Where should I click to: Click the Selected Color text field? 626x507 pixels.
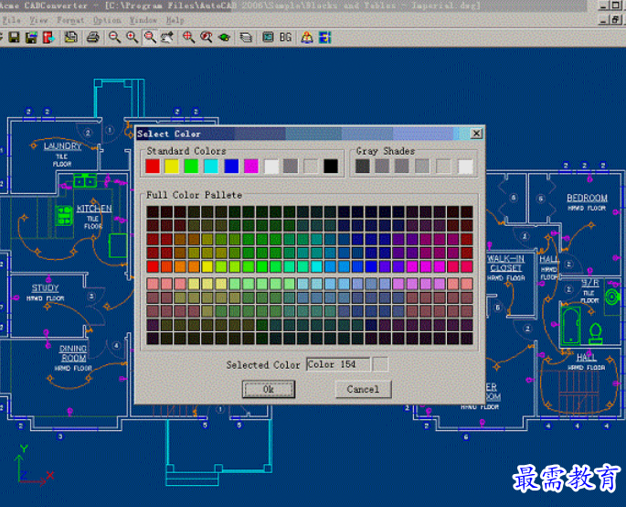point(338,364)
